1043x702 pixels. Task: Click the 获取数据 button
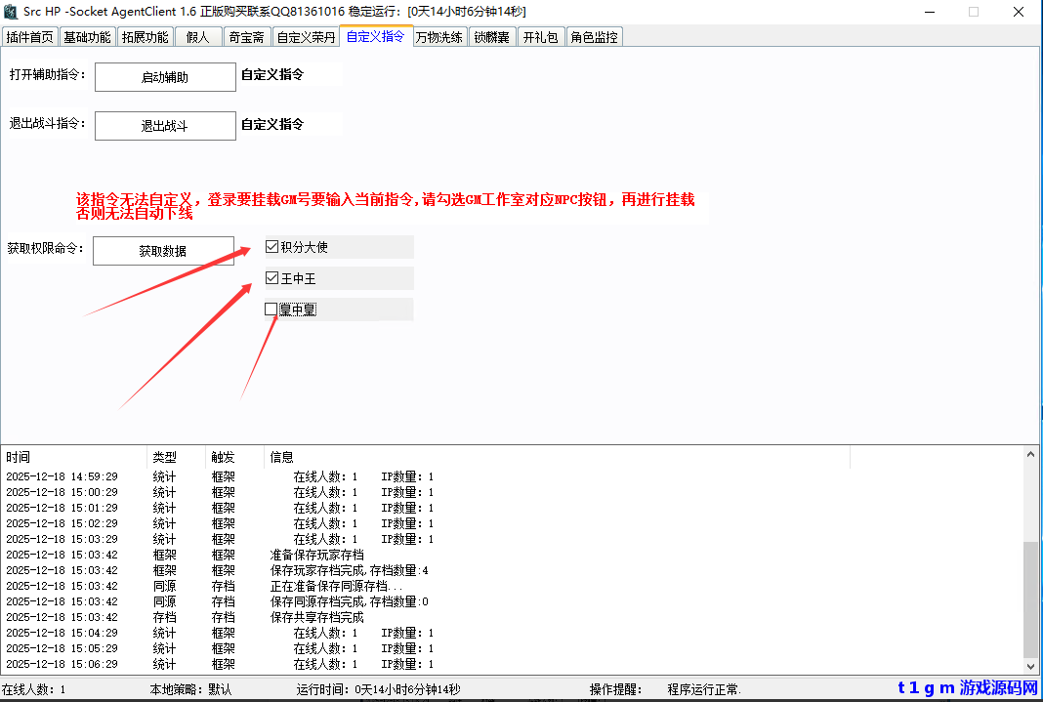coord(163,251)
